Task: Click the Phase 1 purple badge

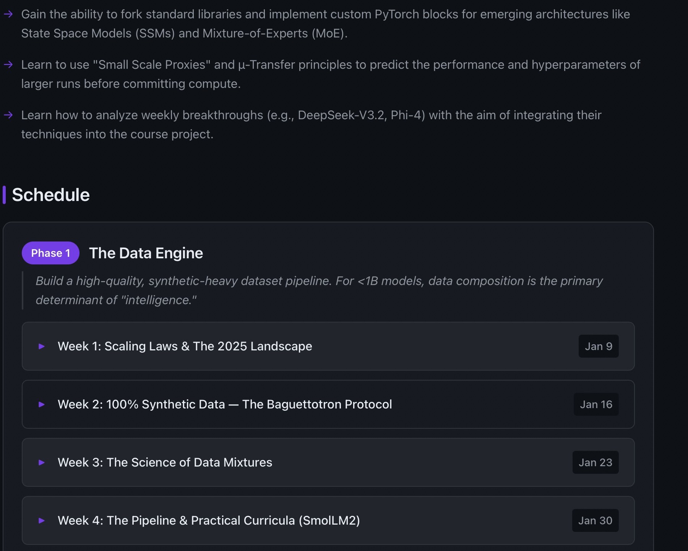Action: (50, 253)
